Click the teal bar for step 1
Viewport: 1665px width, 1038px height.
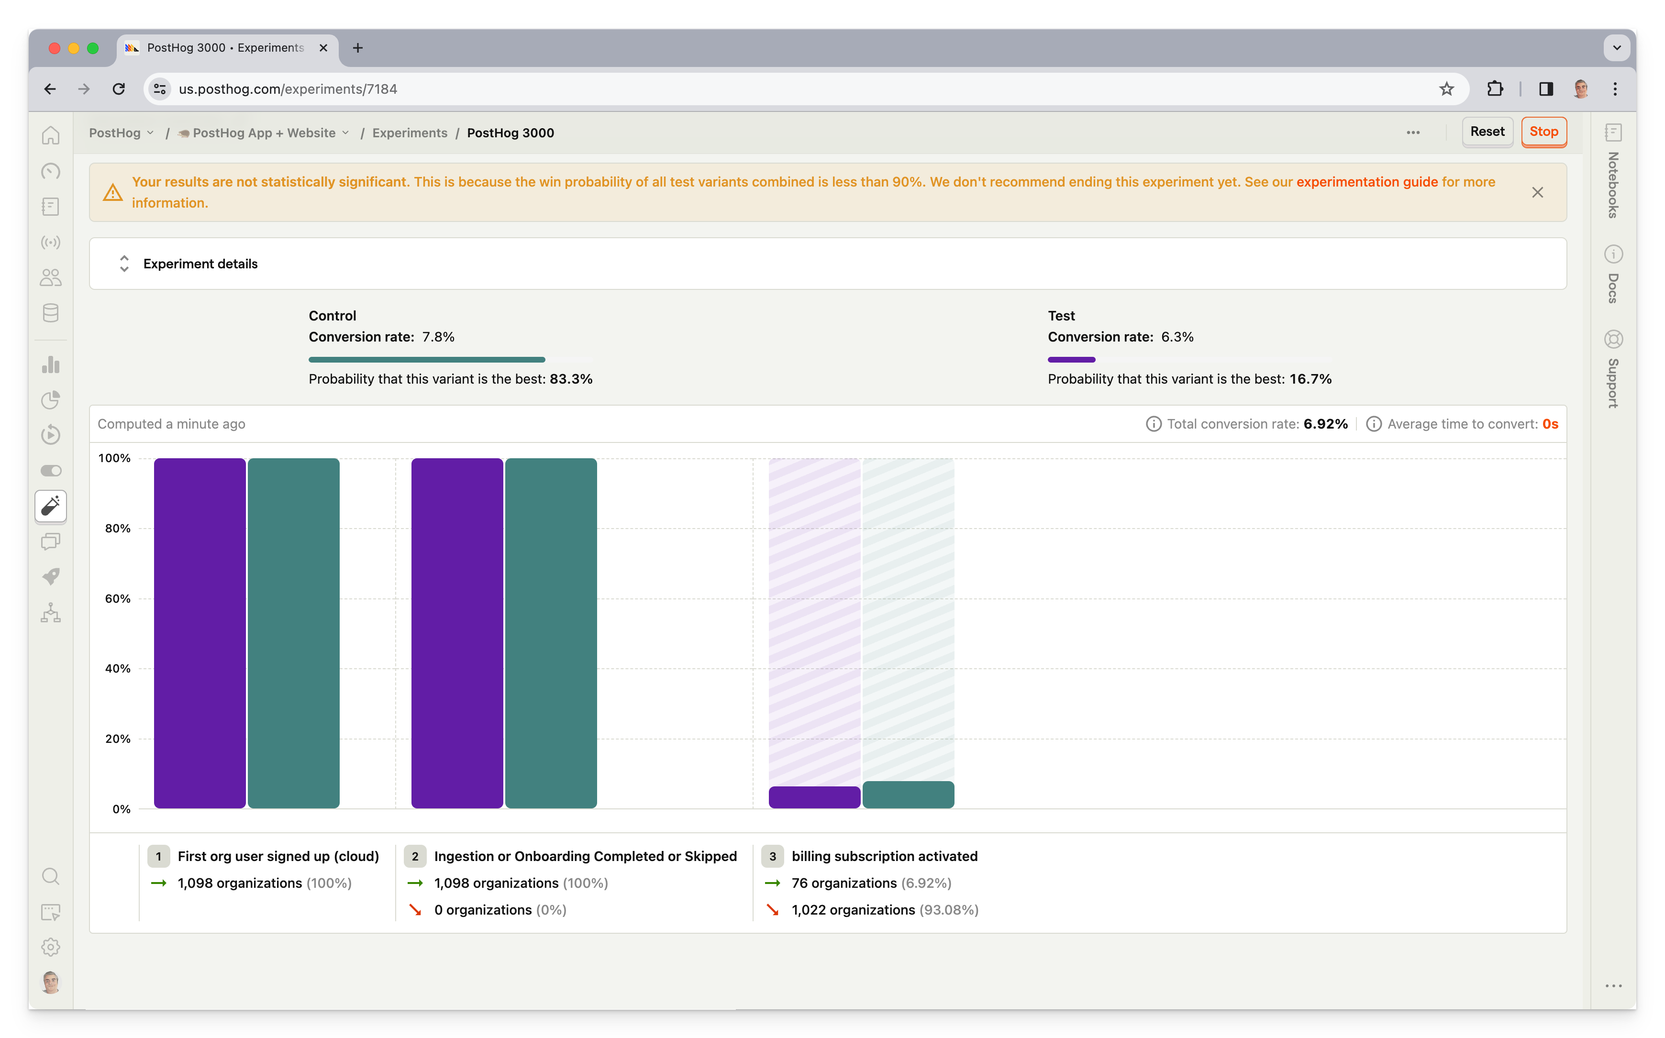point(294,633)
